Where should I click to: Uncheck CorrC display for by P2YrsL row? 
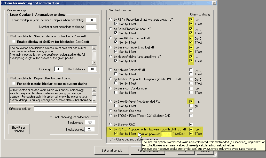[x=191, y=130]
